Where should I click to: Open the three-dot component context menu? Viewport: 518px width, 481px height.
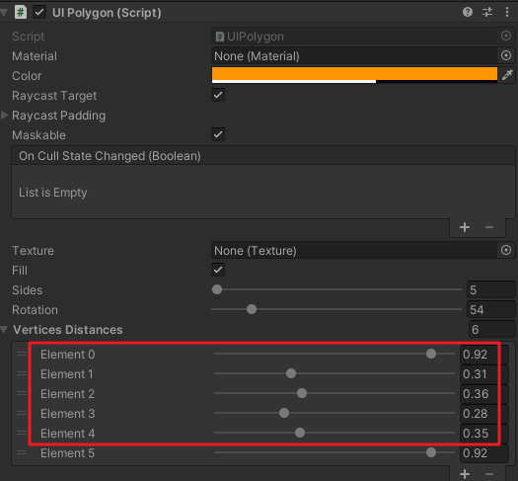507,12
